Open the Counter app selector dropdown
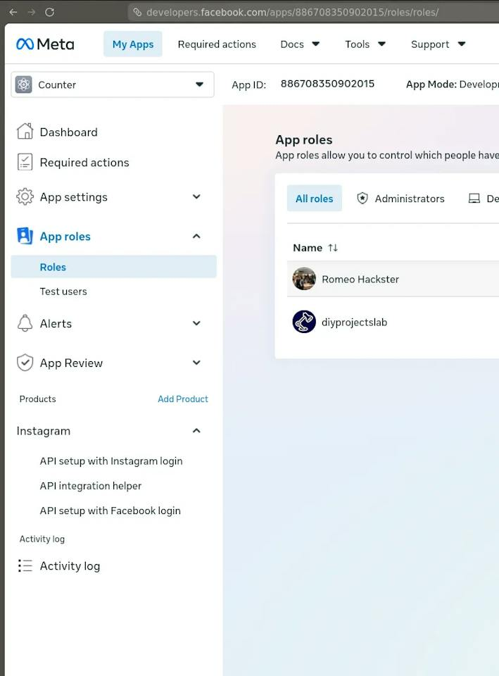This screenshot has width=499, height=676. (x=113, y=84)
